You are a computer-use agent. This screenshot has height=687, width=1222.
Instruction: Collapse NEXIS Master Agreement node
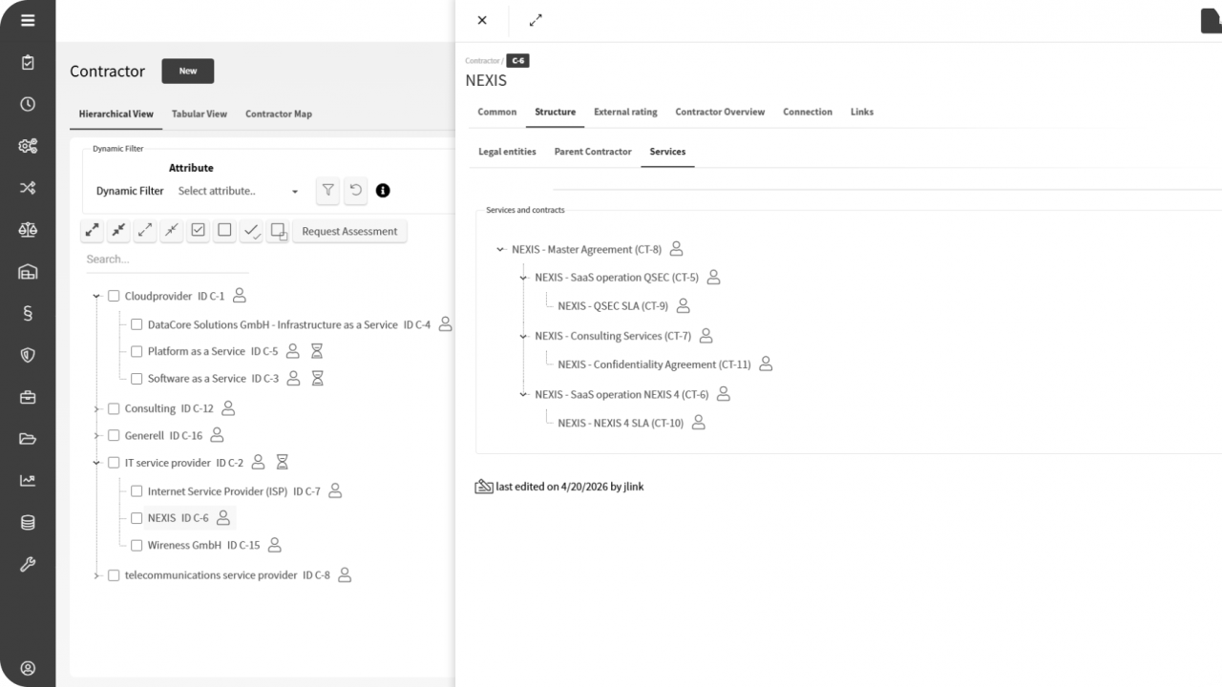(500, 250)
